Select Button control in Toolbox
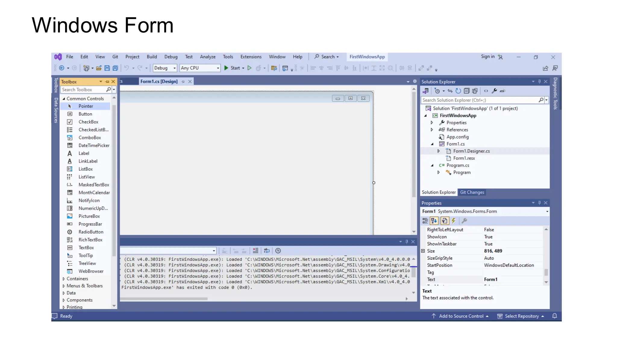 [x=86, y=114]
